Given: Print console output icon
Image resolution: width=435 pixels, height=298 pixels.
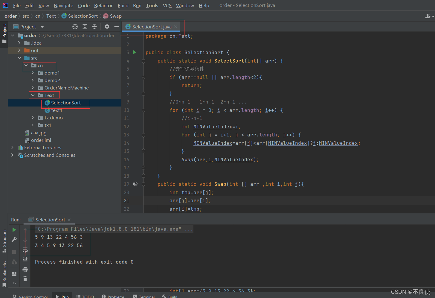Looking at the screenshot, I should [25, 269].
